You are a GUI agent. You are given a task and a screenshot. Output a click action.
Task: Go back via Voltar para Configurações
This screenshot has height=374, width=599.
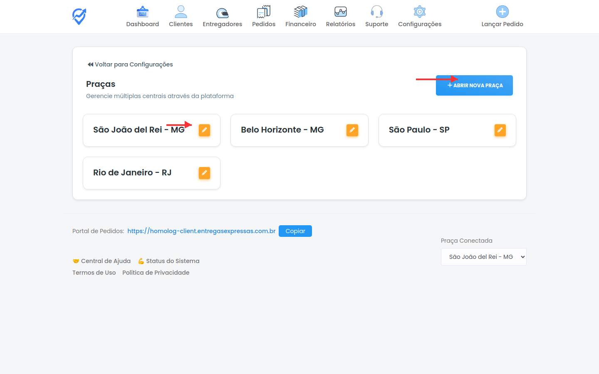[130, 64]
